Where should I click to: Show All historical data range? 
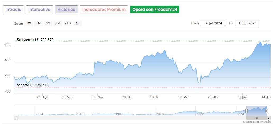pos(77,23)
